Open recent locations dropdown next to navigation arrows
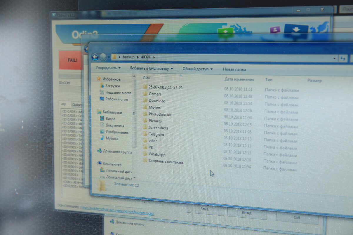 coord(109,57)
